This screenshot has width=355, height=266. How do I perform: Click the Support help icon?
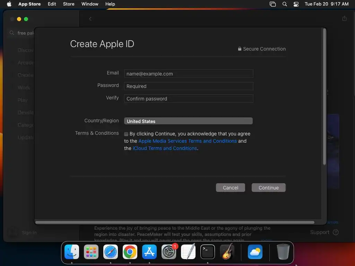tap(336, 232)
